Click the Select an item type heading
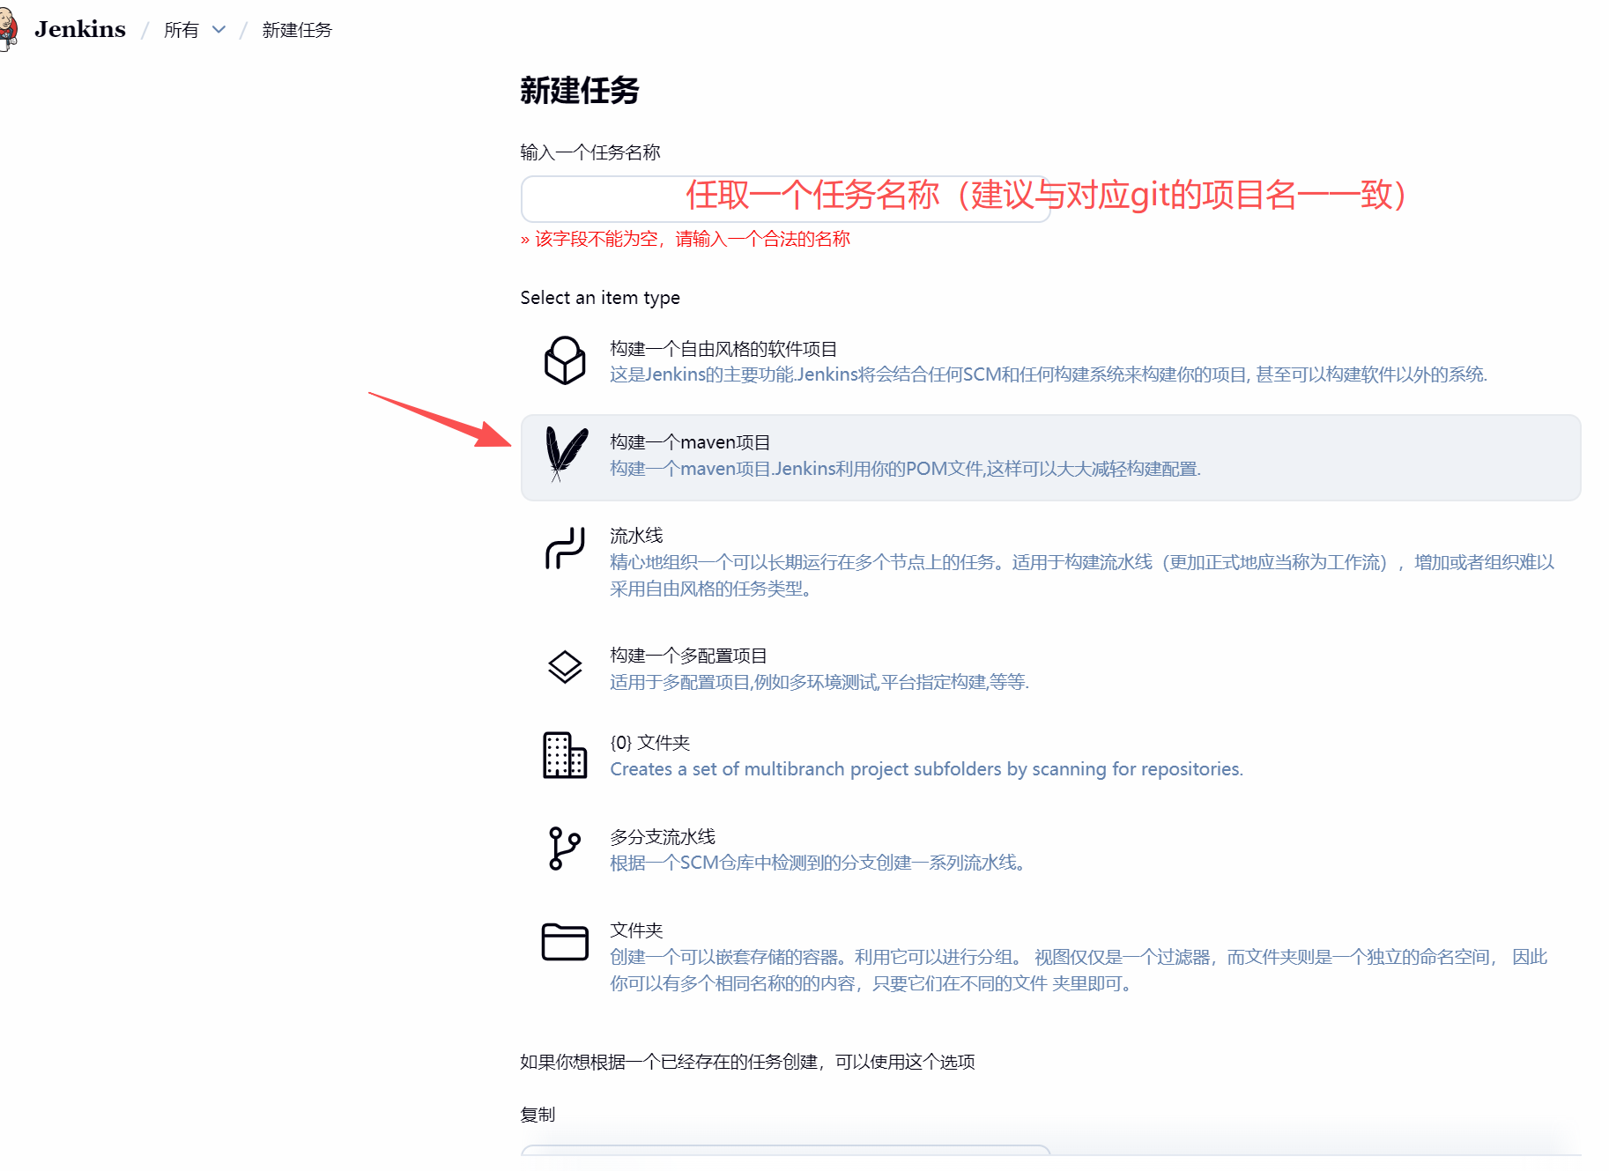The height and width of the screenshot is (1171, 1609). (600, 298)
